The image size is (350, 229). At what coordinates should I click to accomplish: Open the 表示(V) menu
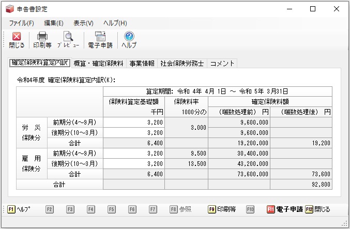click(83, 23)
